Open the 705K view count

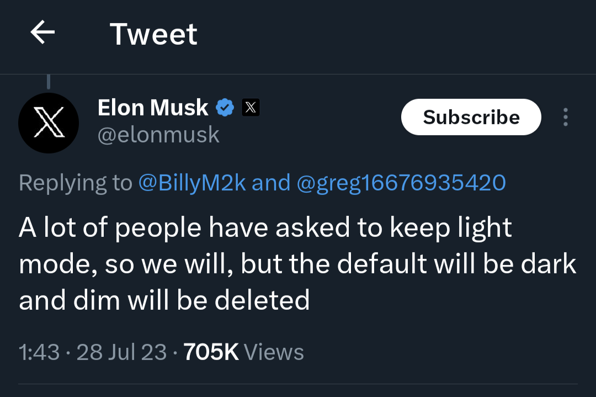[x=211, y=352]
